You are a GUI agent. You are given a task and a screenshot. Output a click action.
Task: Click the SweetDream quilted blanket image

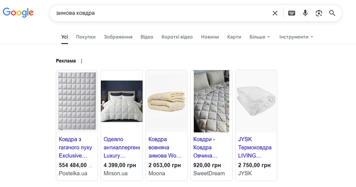(x=211, y=101)
